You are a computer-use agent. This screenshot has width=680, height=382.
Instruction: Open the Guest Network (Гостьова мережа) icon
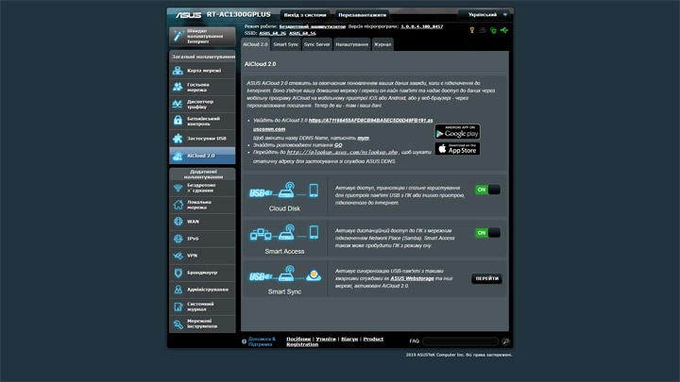(x=178, y=87)
